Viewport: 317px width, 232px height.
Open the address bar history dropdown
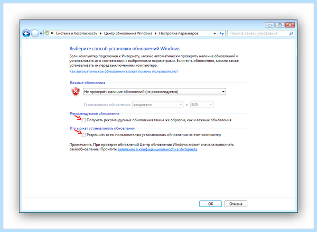(x=215, y=34)
